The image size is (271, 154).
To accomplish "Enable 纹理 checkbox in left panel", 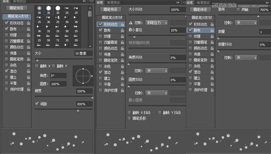I will (x=6, y=35).
